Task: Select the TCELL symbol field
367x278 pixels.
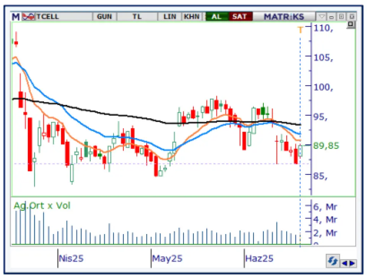Action: (x=64, y=16)
